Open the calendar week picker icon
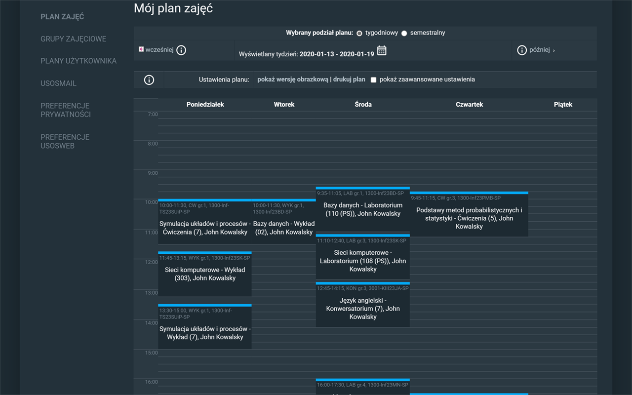The image size is (632, 395). (x=382, y=50)
